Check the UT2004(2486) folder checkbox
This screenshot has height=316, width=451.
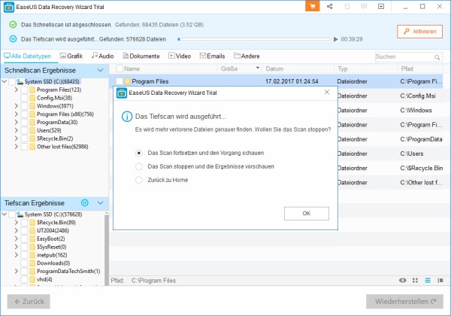point(24,230)
